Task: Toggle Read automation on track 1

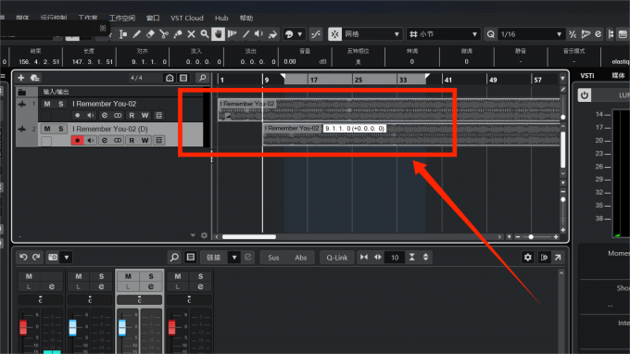Action: (x=132, y=115)
